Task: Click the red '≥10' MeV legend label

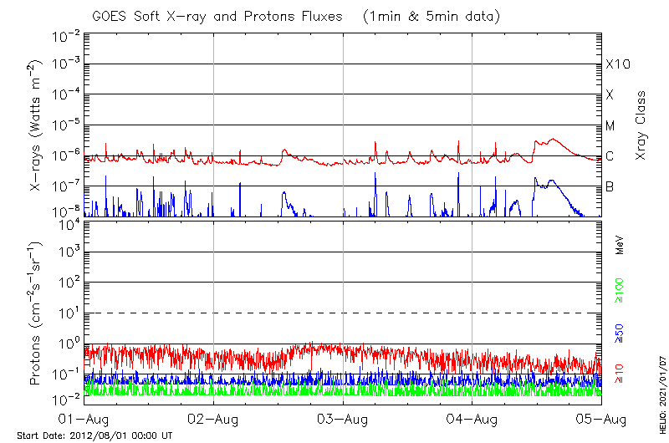Action: point(620,369)
